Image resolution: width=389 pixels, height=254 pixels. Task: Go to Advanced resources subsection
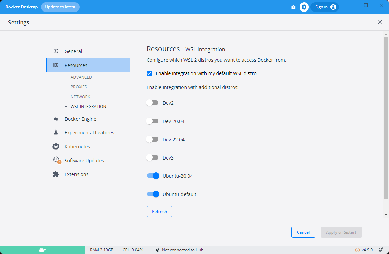point(81,77)
